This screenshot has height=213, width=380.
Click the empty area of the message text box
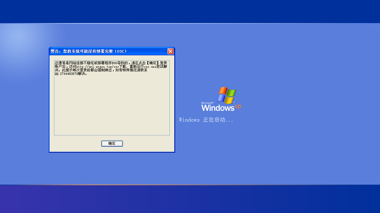[112, 106]
